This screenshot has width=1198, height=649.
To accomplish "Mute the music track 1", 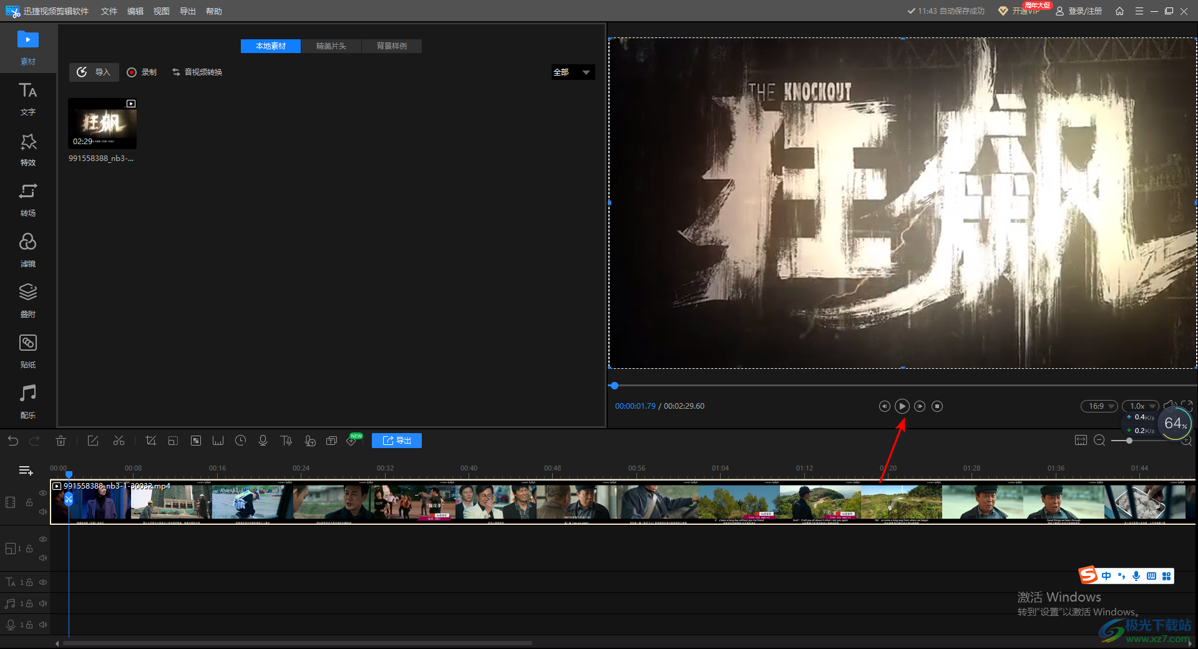I will pos(43,603).
